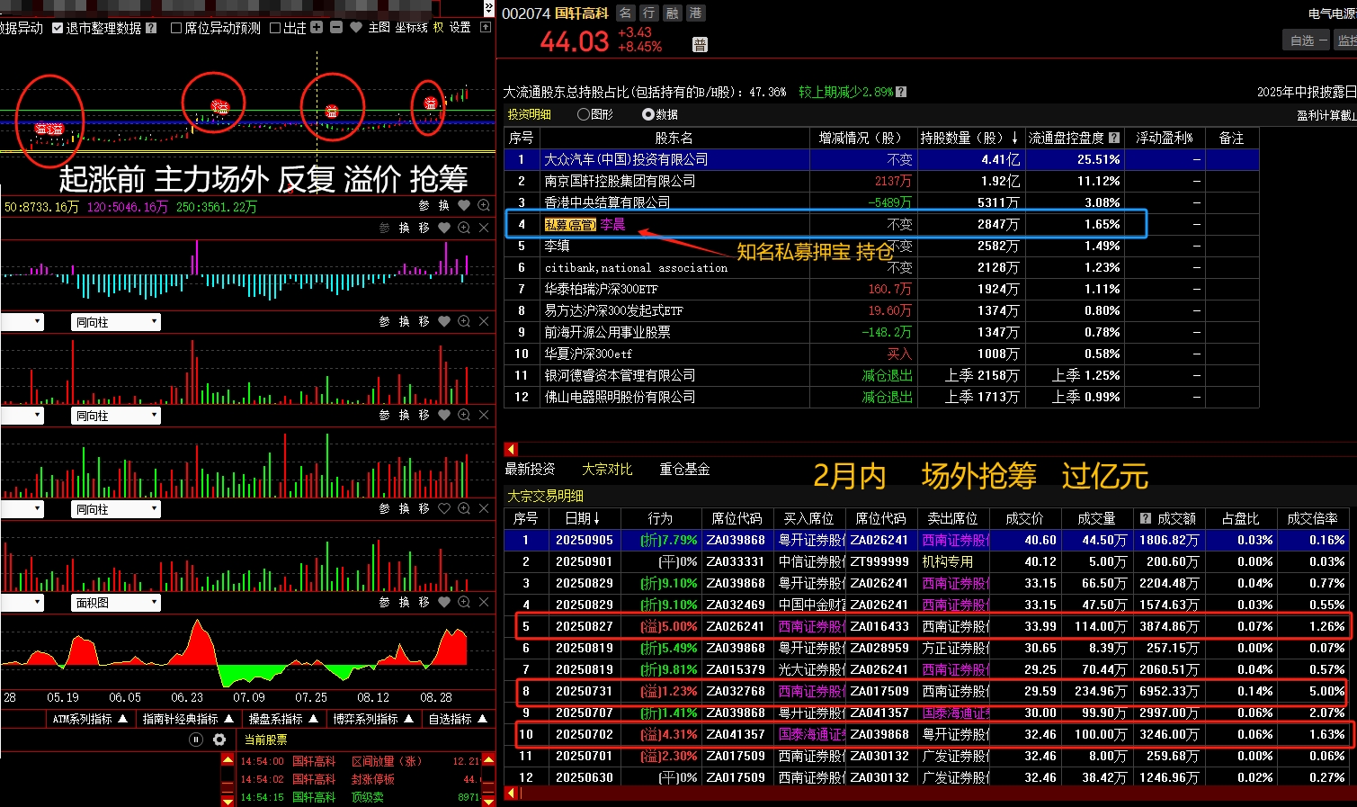
Task: Click the 普 badge under the stock price
Action: (x=701, y=45)
